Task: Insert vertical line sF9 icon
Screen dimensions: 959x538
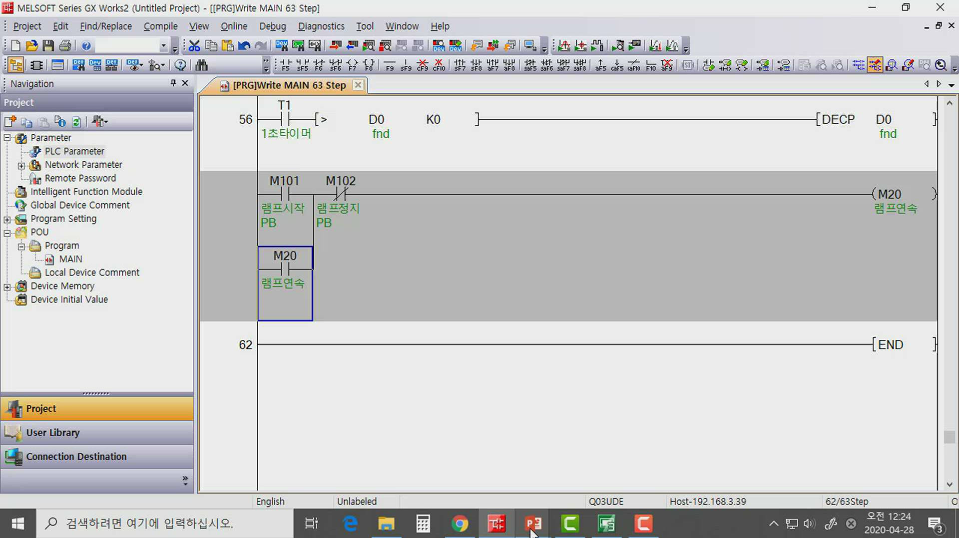Action: 406,65
